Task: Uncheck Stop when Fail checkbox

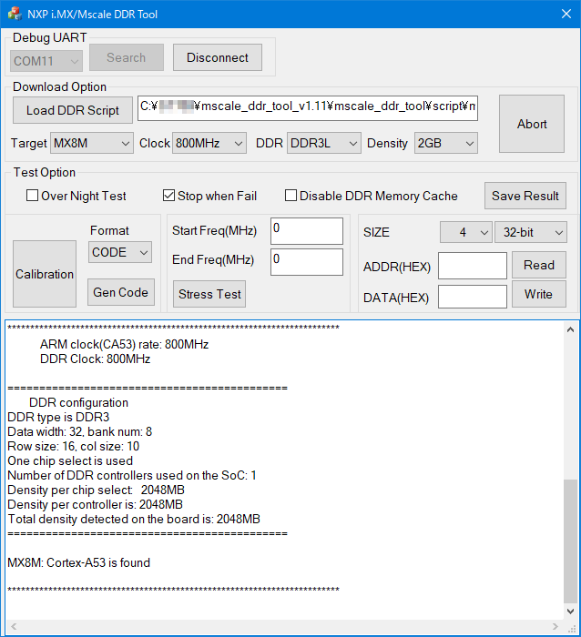Action: 168,196
